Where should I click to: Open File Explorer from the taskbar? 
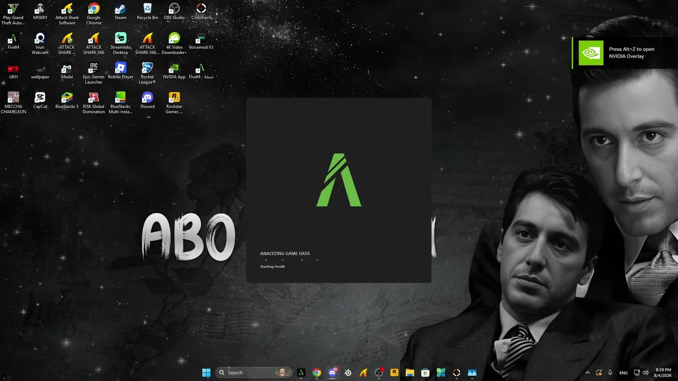tap(410, 373)
